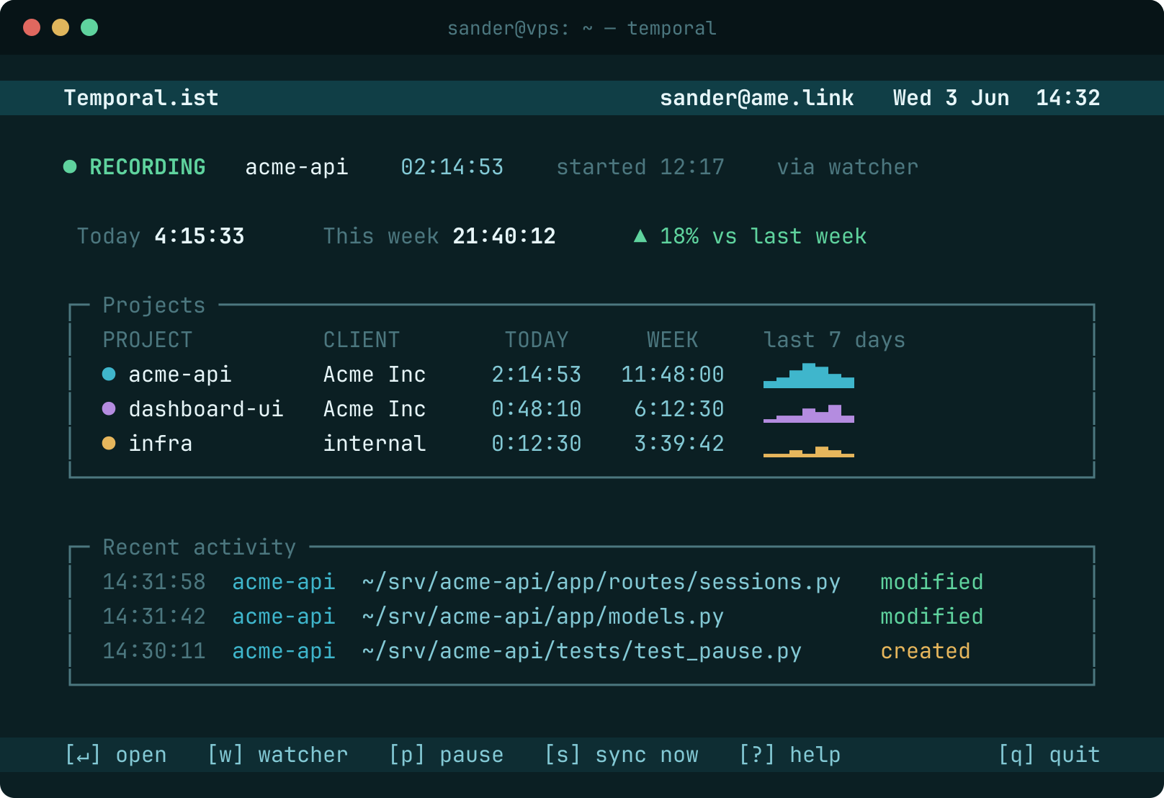Click the 'internal' client cell

click(x=375, y=444)
